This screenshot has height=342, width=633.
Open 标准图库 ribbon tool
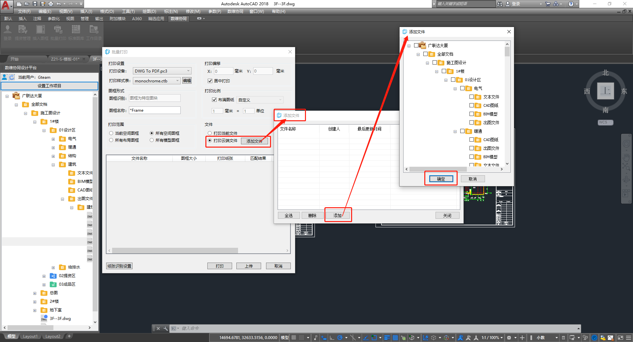tap(76, 32)
